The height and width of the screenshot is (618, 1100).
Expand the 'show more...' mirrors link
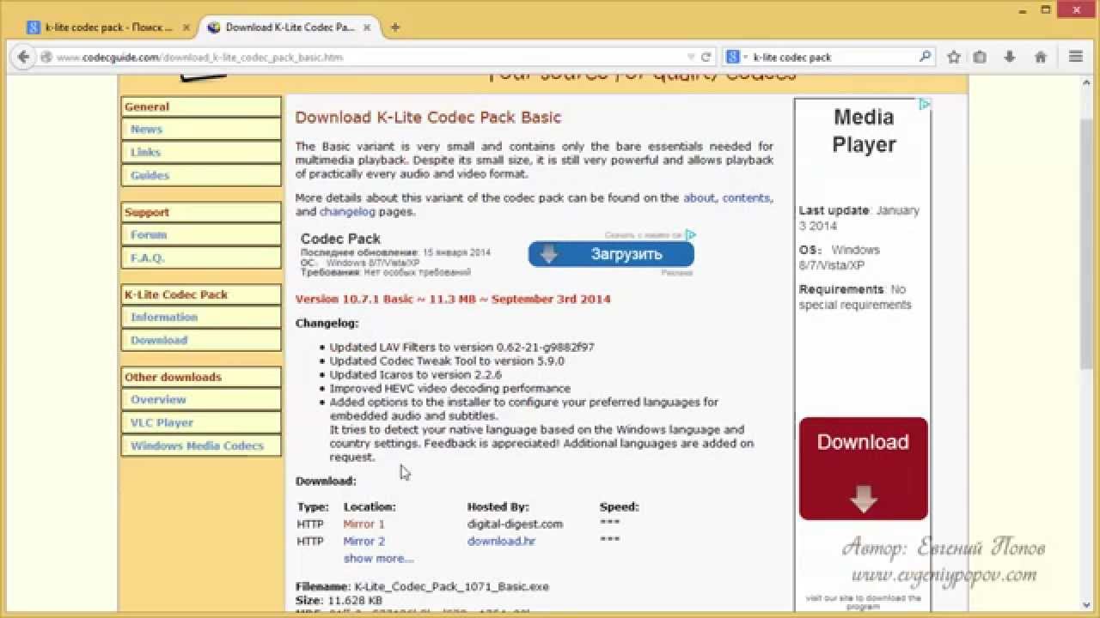click(378, 559)
